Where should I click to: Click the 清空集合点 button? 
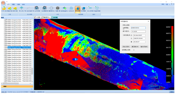[x=135, y=47]
